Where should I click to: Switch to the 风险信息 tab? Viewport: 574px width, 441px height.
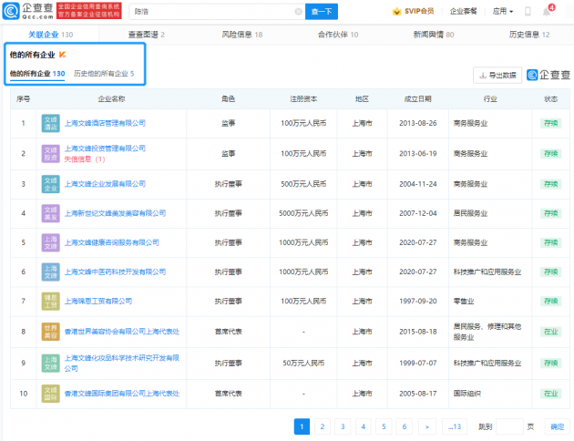[x=241, y=35]
